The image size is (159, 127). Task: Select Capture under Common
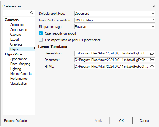tap(16, 35)
